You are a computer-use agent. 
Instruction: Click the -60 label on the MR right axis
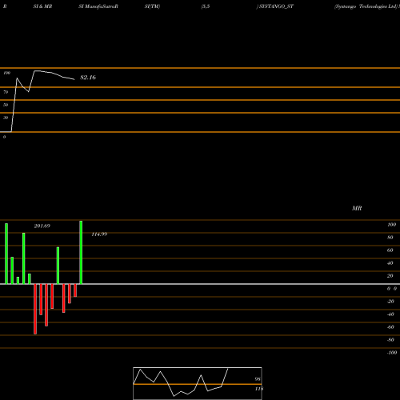point(390,327)
